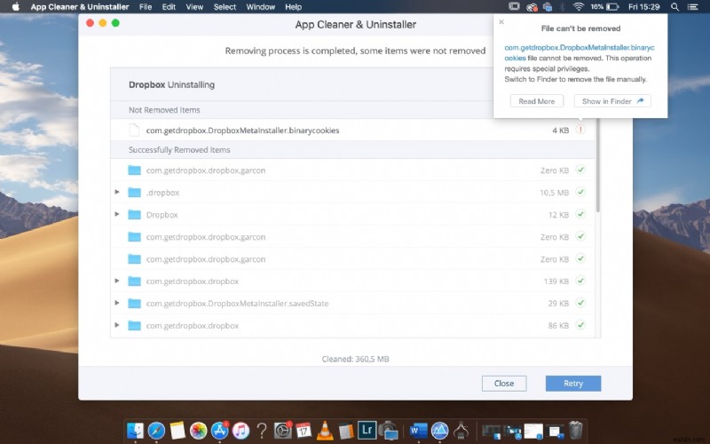This screenshot has height=444, width=710.
Task: Click the battery status icon
Action: click(x=612, y=7)
